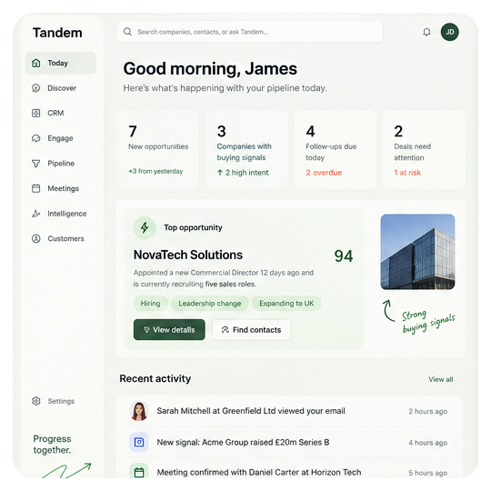Click the CRM icon in sidebar
The height and width of the screenshot is (491, 491).
[x=36, y=113]
